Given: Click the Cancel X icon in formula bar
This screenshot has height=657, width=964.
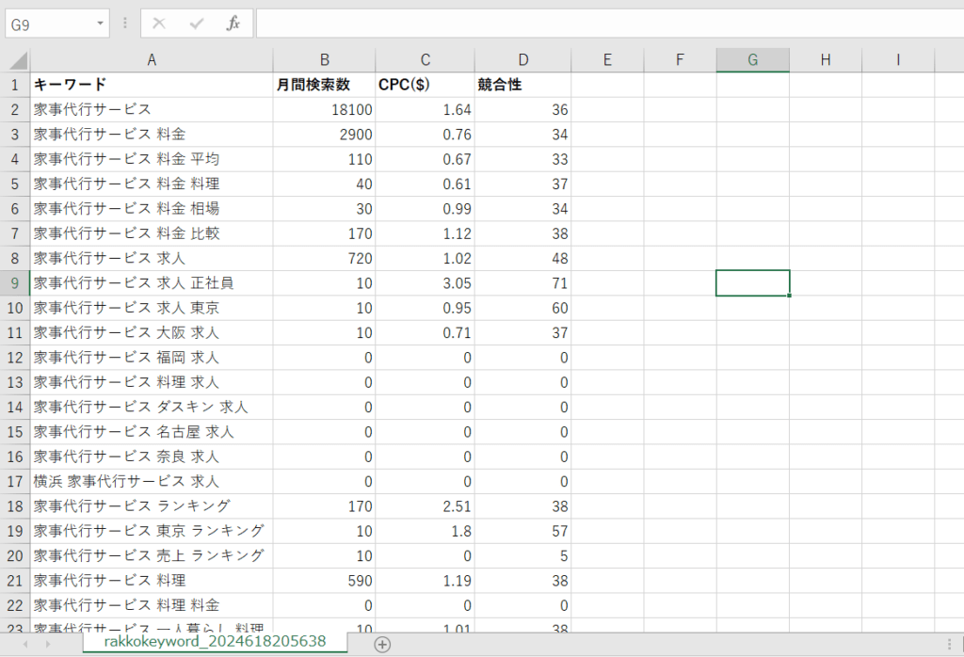Looking at the screenshot, I should pos(159,24).
